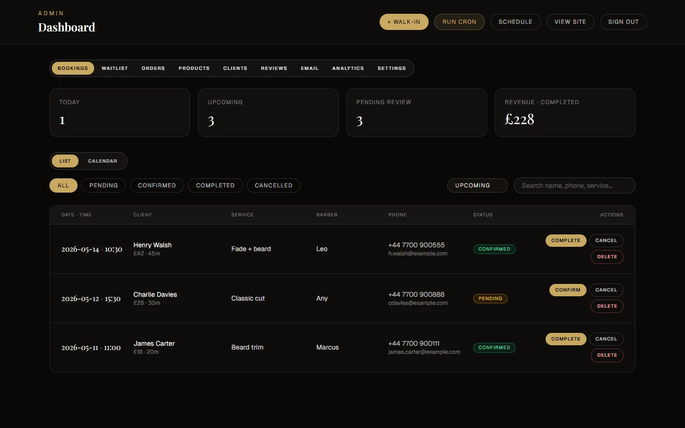Switch to Reviews tab
The width and height of the screenshot is (685, 428).
click(274, 68)
